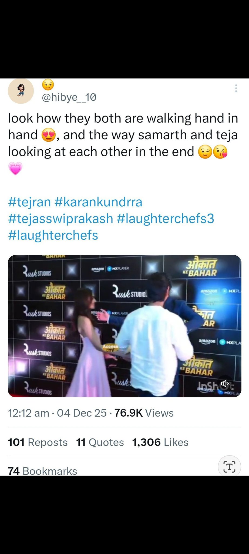Tap the 12:12 am timestamp
This screenshot has width=249, height=554.
pyautogui.click(x=29, y=413)
